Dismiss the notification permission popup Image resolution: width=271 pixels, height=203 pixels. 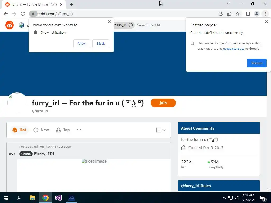click(x=109, y=22)
